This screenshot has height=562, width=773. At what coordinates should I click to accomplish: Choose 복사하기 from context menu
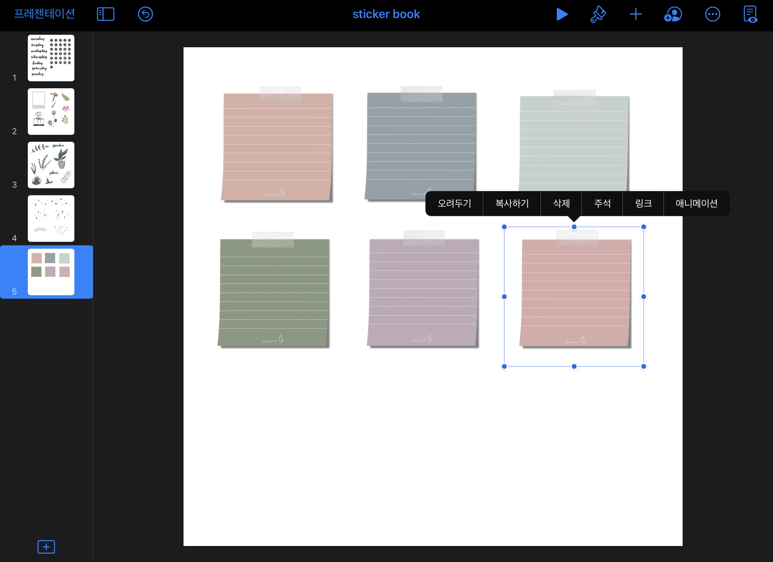click(512, 203)
